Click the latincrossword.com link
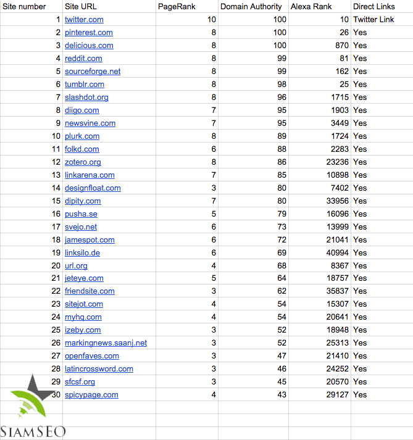 pyautogui.click(x=99, y=369)
